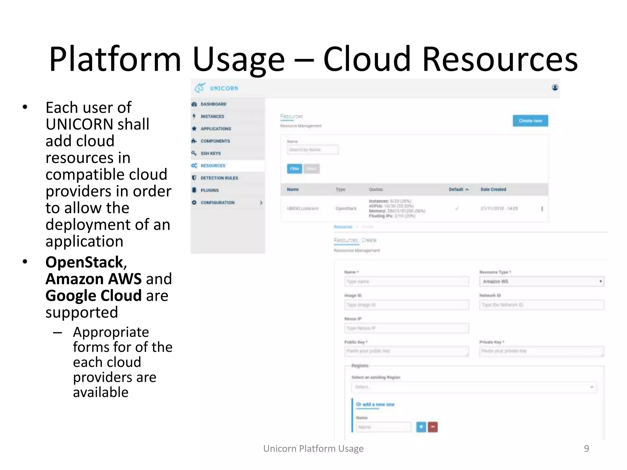Click the Resources gears icon

pos(194,166)
